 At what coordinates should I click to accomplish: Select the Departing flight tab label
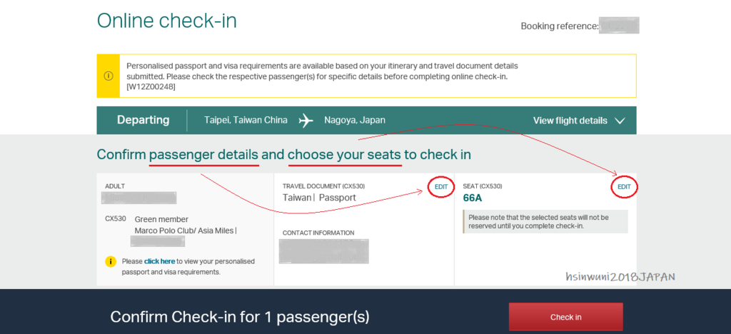[x=143, y=120]
